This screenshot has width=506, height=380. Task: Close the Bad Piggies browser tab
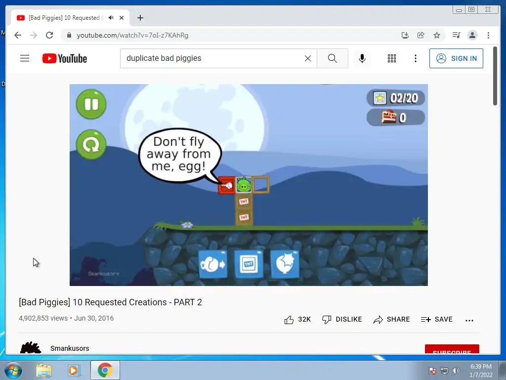click(x=122, y=18)
